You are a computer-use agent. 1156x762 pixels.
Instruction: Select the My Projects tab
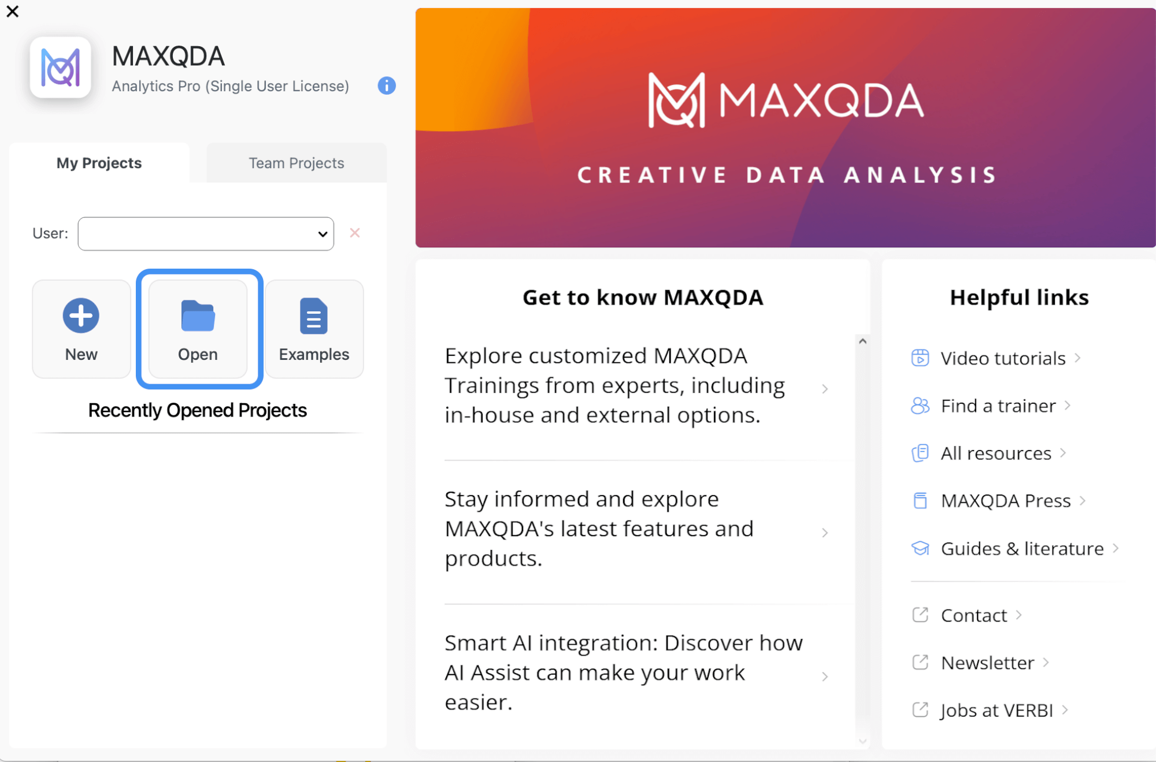(98, 162)
